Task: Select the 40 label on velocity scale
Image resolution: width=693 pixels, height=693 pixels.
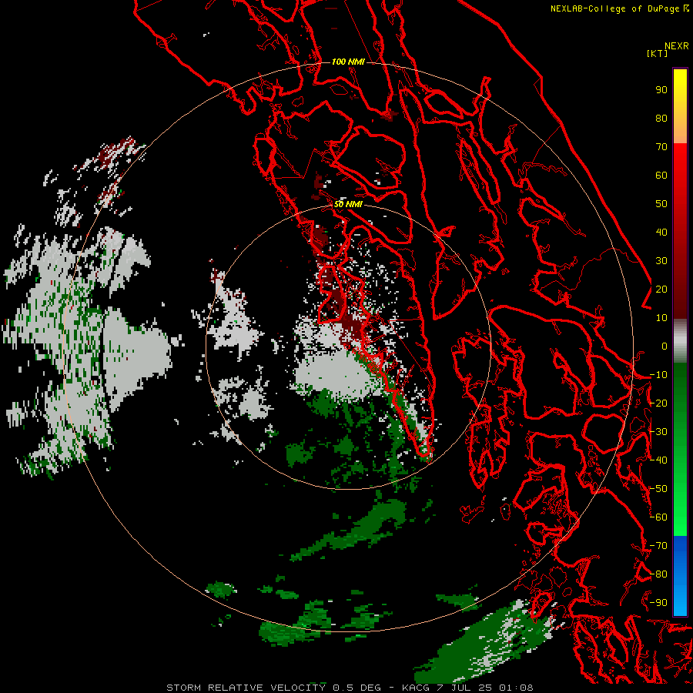Action: 661,232
